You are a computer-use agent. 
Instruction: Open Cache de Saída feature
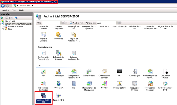[x=89, y=73]
